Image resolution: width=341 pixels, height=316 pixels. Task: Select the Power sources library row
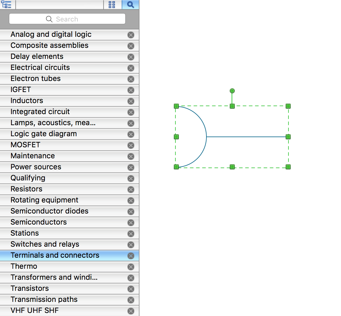69,167
